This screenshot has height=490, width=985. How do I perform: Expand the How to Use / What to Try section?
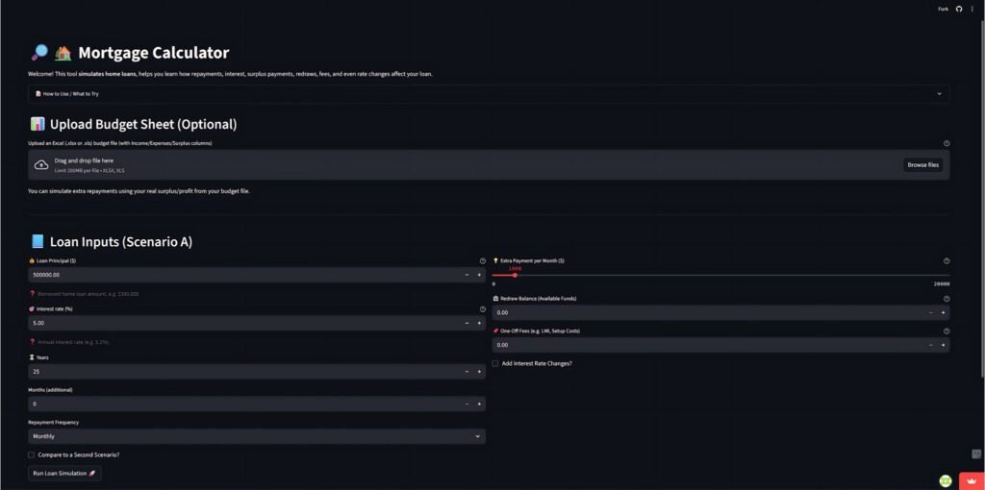[489, 94]
